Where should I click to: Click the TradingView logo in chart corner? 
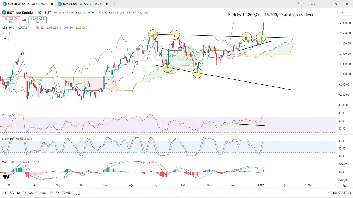tap(6, 177)
